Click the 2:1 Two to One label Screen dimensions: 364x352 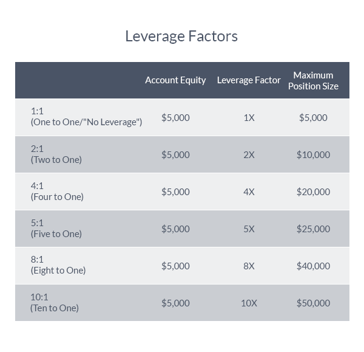pyautogui.click(x=56, y=154)
